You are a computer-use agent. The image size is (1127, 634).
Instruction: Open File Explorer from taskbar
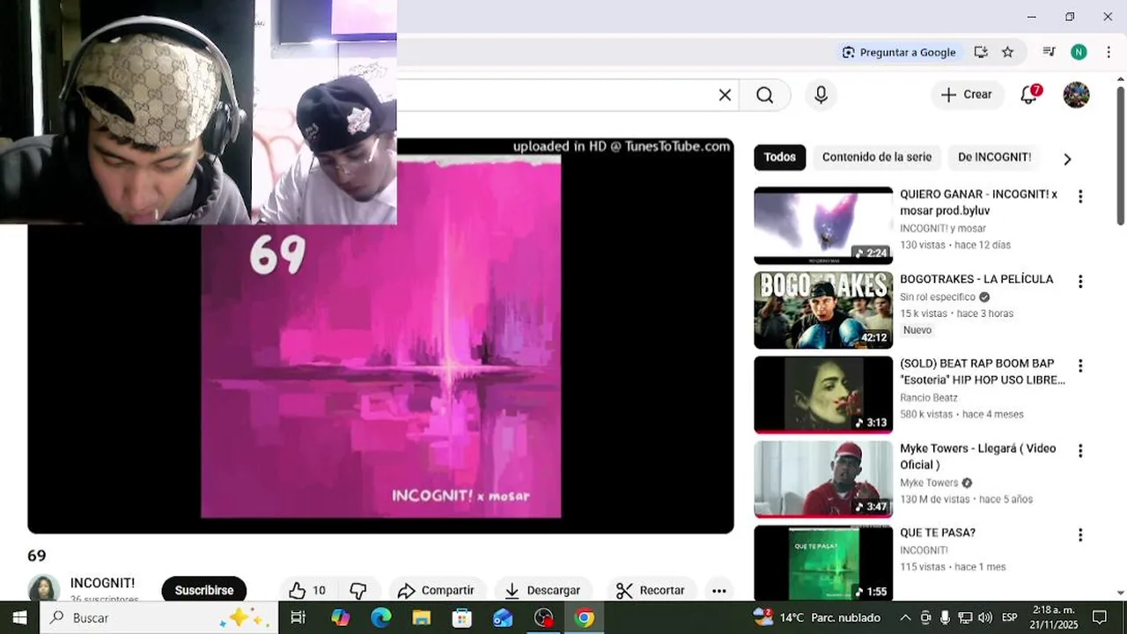pyautogui.click(x=421, y=617)
